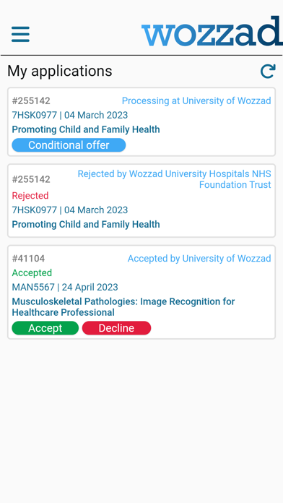Accept the Musculoskeletal Pathologies offer
This screenshot has width=283, height=503.
coord(45,328)
